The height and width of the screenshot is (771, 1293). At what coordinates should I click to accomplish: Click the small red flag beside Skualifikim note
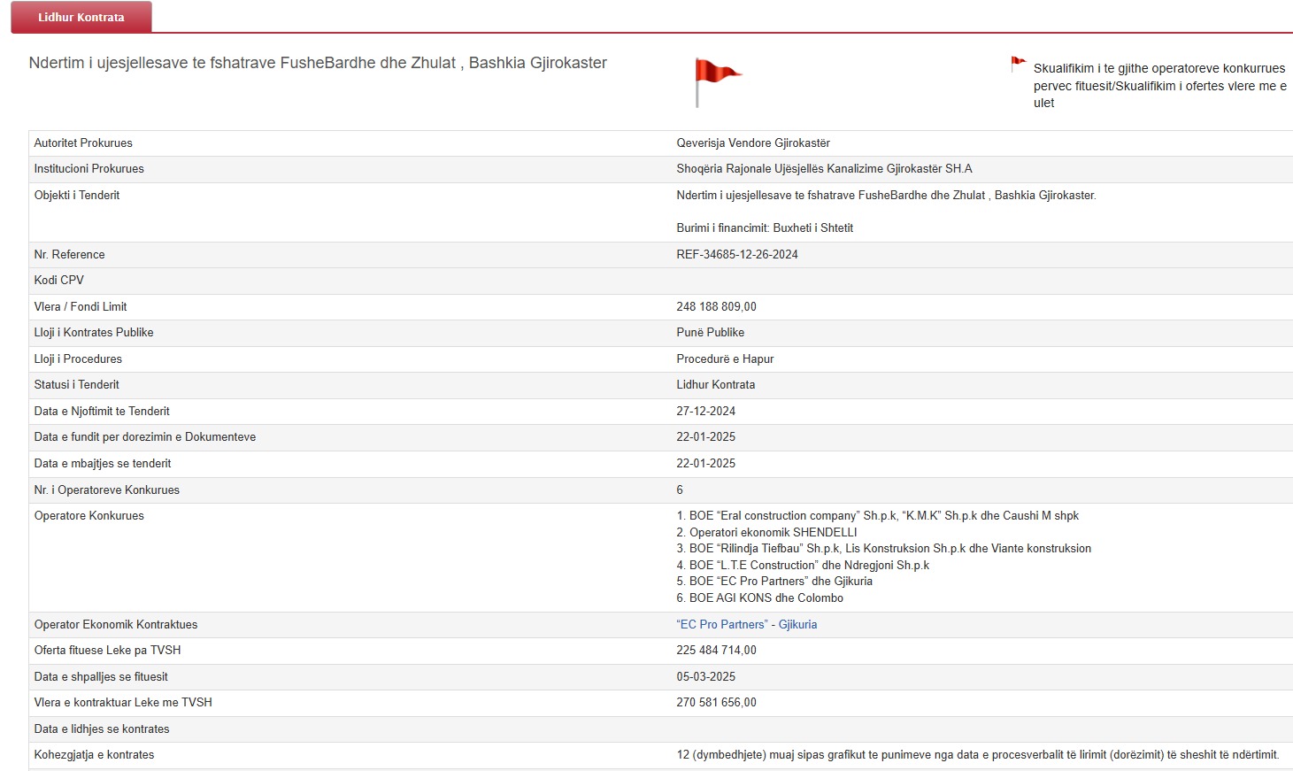1019,65
